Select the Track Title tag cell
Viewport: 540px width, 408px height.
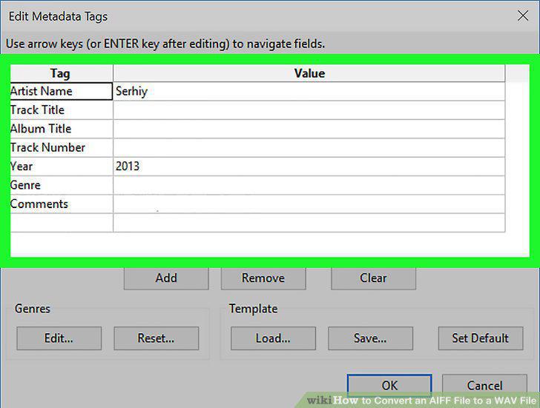pos(62,110)
